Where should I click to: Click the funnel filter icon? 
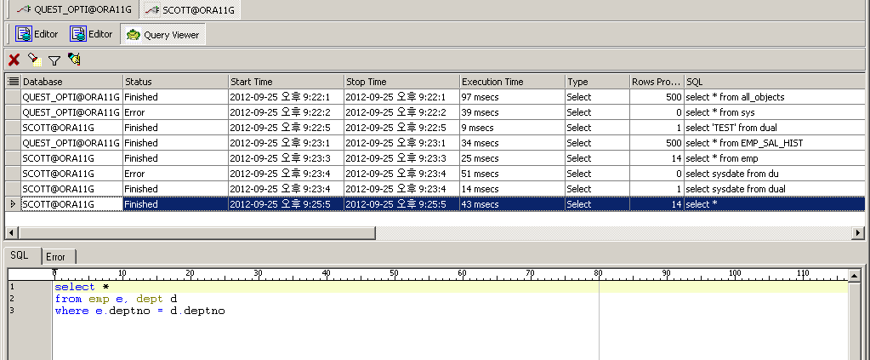pyautogui.click(x=54, y=60)
